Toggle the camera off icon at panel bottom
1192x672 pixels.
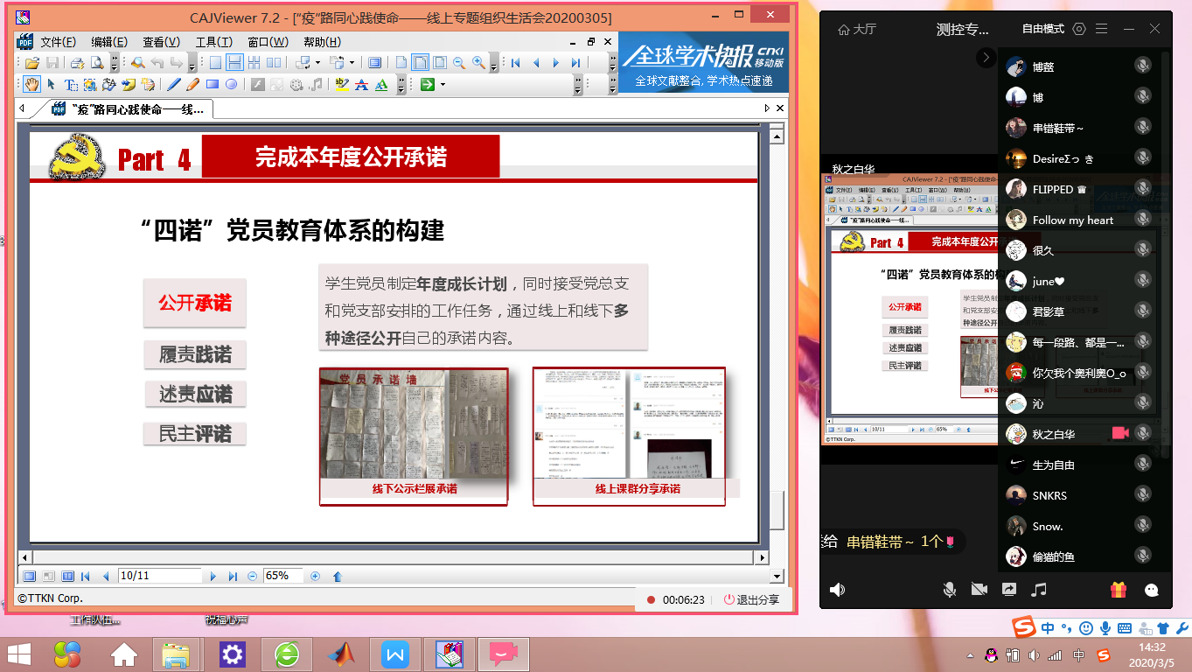pyautogui.click(x=979, y=590)
